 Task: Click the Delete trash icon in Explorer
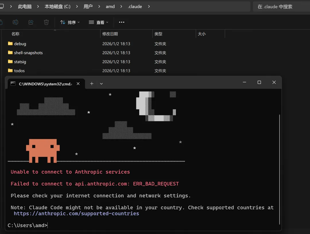point(46,22)
